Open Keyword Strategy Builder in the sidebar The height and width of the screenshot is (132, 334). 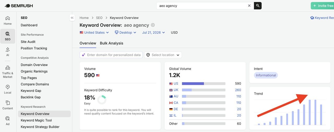point(40,127)
